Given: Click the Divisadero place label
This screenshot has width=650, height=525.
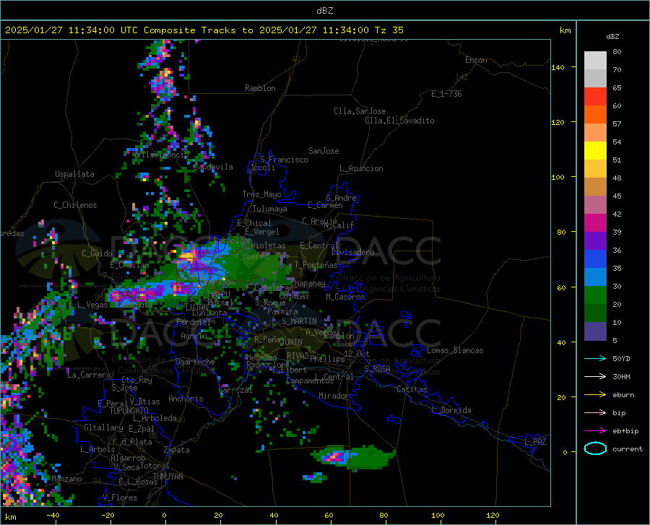Looking at the screenshot, I should pyautogui.click(x=352, y=252).
